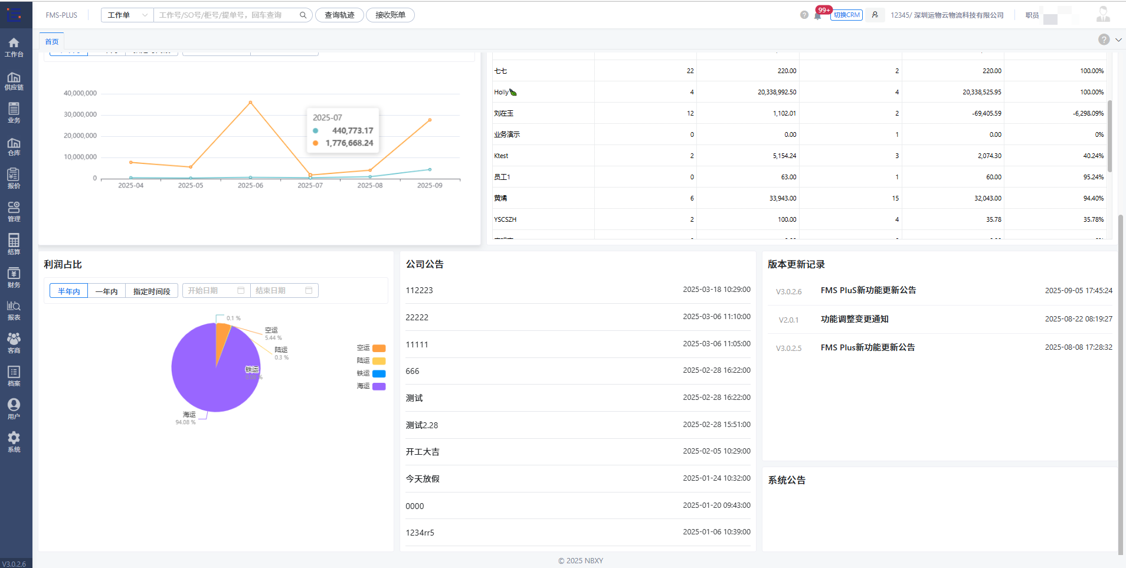Select the 报表 reports module
Viewport: 1126px width, 568px height.
[15, 310]
